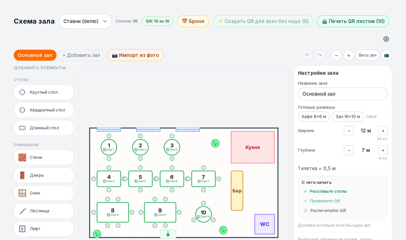Increase Ширина with the plus stepper
The image size is (406, 240).
tap(383, 131)
